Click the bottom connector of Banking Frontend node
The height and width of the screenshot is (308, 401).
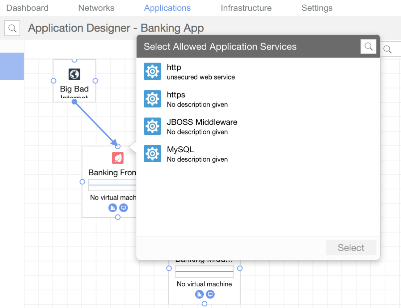pos(118,217)
